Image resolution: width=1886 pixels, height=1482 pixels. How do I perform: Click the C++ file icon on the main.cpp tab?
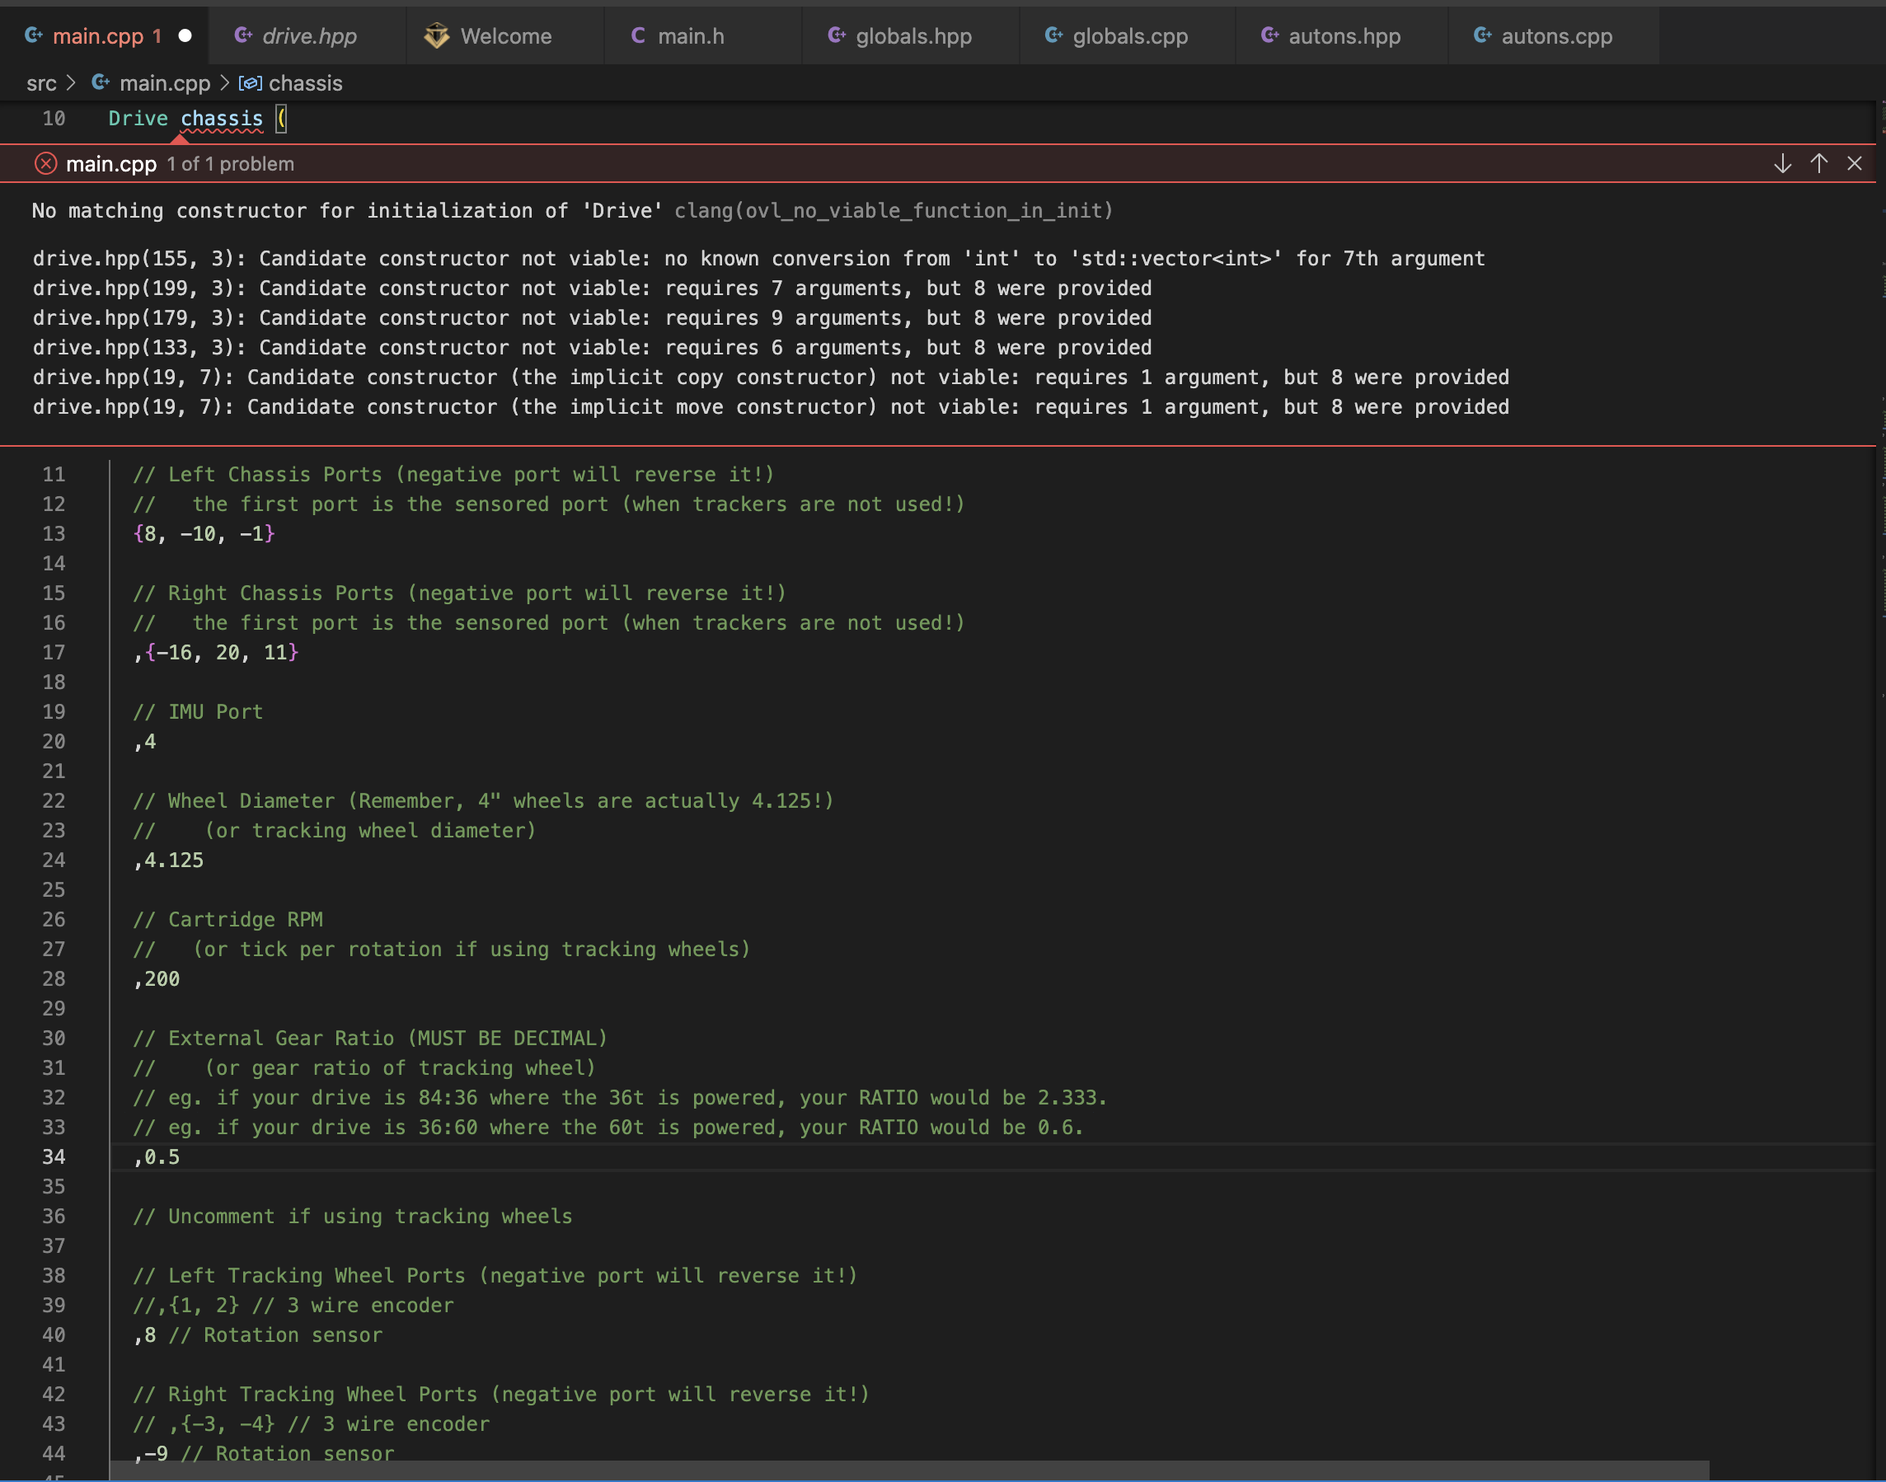pos(34,35)
